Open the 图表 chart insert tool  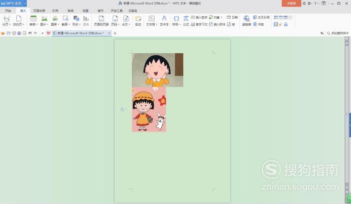[x=86, y=21]
